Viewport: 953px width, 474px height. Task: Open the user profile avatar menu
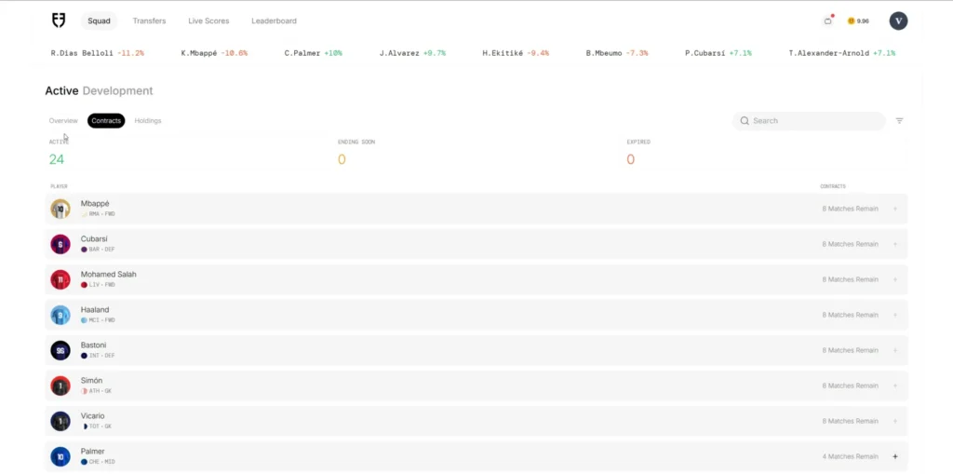[x=898, y=20]
